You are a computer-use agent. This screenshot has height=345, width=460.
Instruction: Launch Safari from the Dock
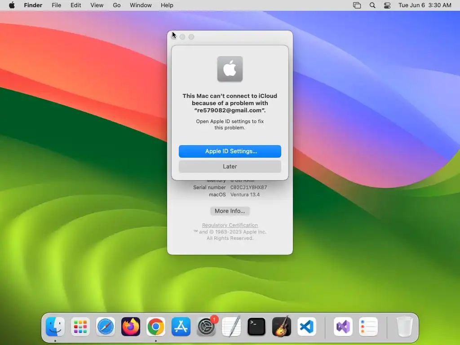pos(106,327)
